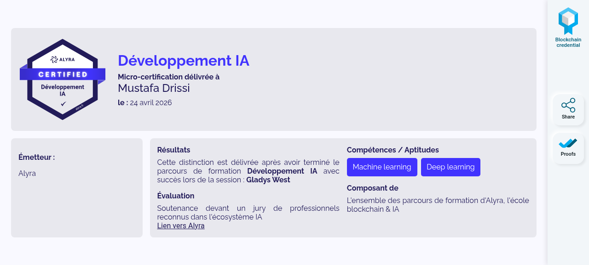Image resolution: width=589 pixels, height=265 pixels.
Task: Click recipient name Mustafa Drissi
Action: tap(154, 88)
